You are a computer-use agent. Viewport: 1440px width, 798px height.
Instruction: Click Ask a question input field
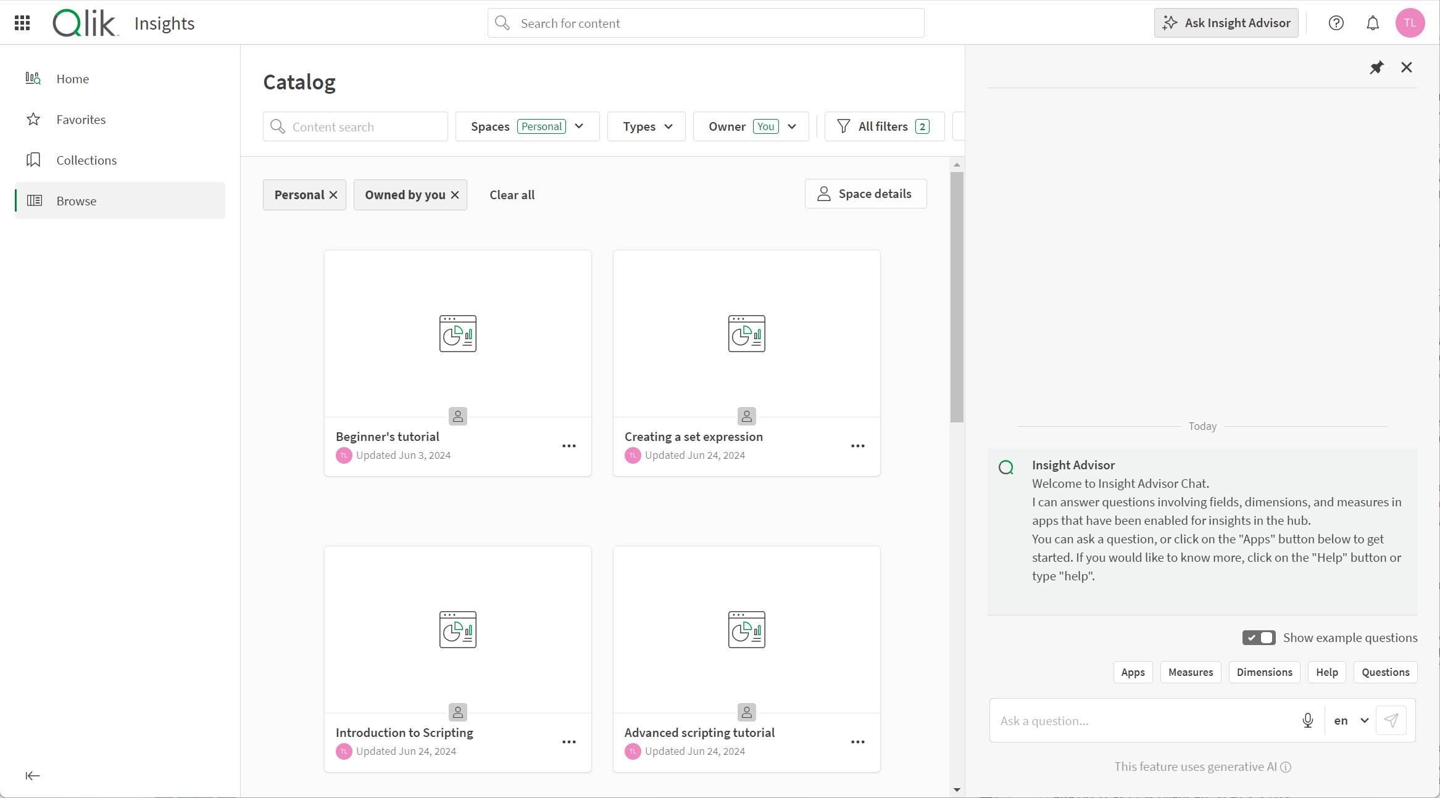coord(1144,720)
